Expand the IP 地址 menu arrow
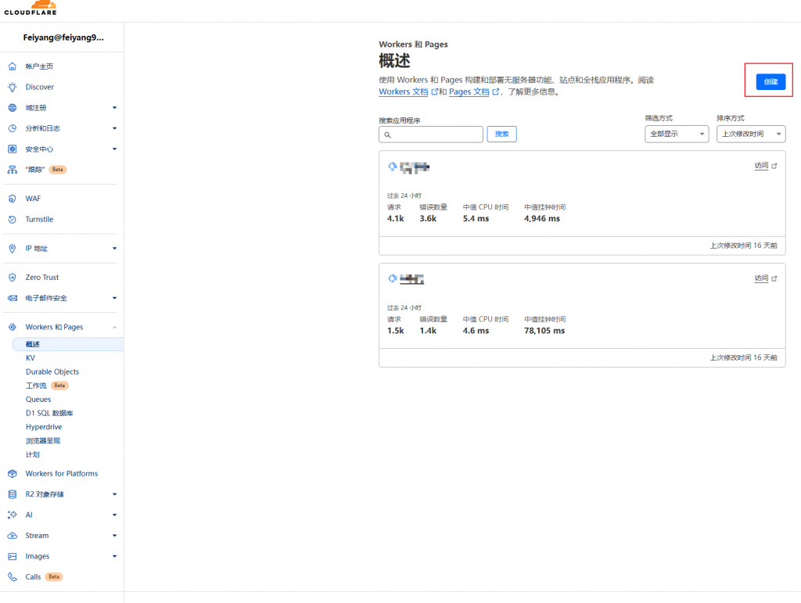This screenshot has width=801, height=603. coord(114,248)
